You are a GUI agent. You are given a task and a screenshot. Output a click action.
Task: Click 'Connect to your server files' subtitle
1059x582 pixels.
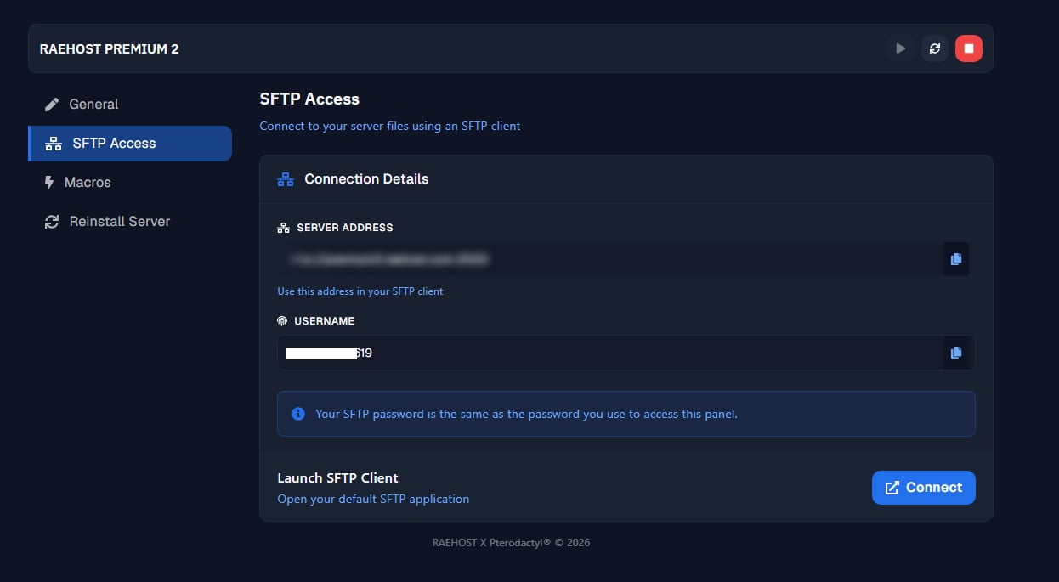pyautogui.click(x=390, y=126)
